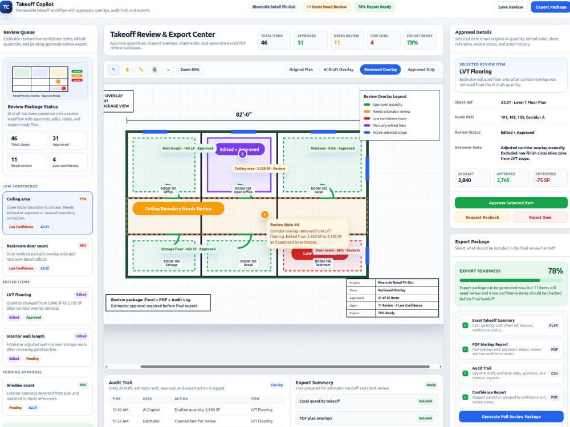The image size is (570, 427).
Task: Click the CSV format badge for Audit Trail
Action: tap(555, 373)
